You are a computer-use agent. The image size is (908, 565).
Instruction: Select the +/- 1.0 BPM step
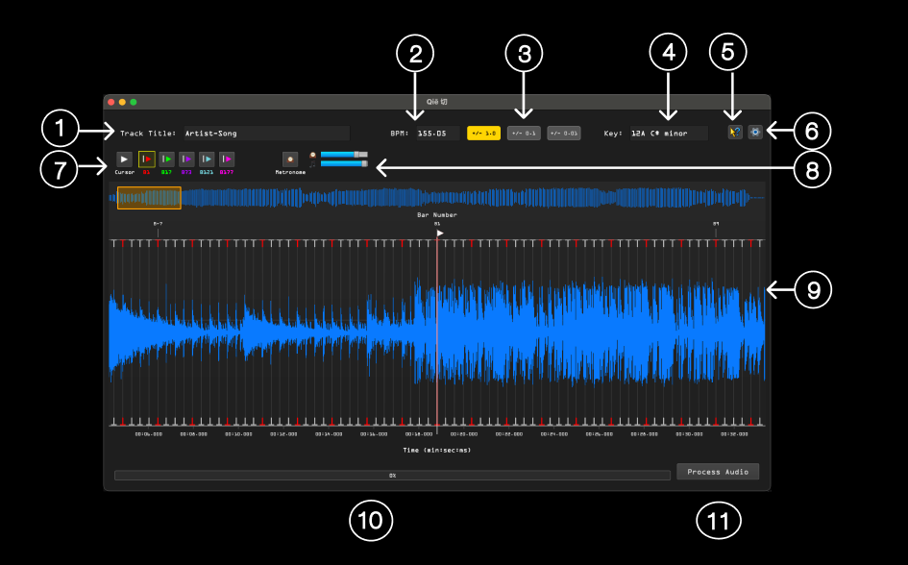pos(484,134)
